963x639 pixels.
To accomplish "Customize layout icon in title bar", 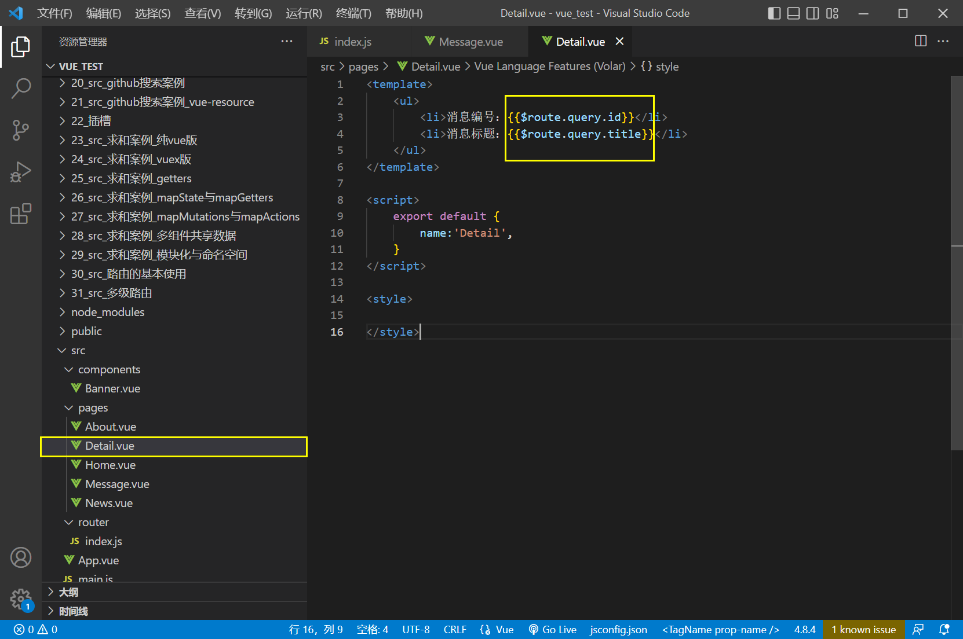I will pyautogui.click(x=833, y=13).
